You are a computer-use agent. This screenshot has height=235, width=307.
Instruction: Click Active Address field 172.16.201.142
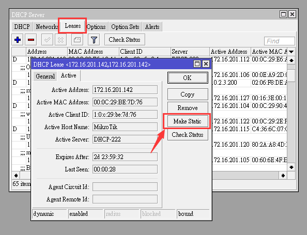(125, 90)
